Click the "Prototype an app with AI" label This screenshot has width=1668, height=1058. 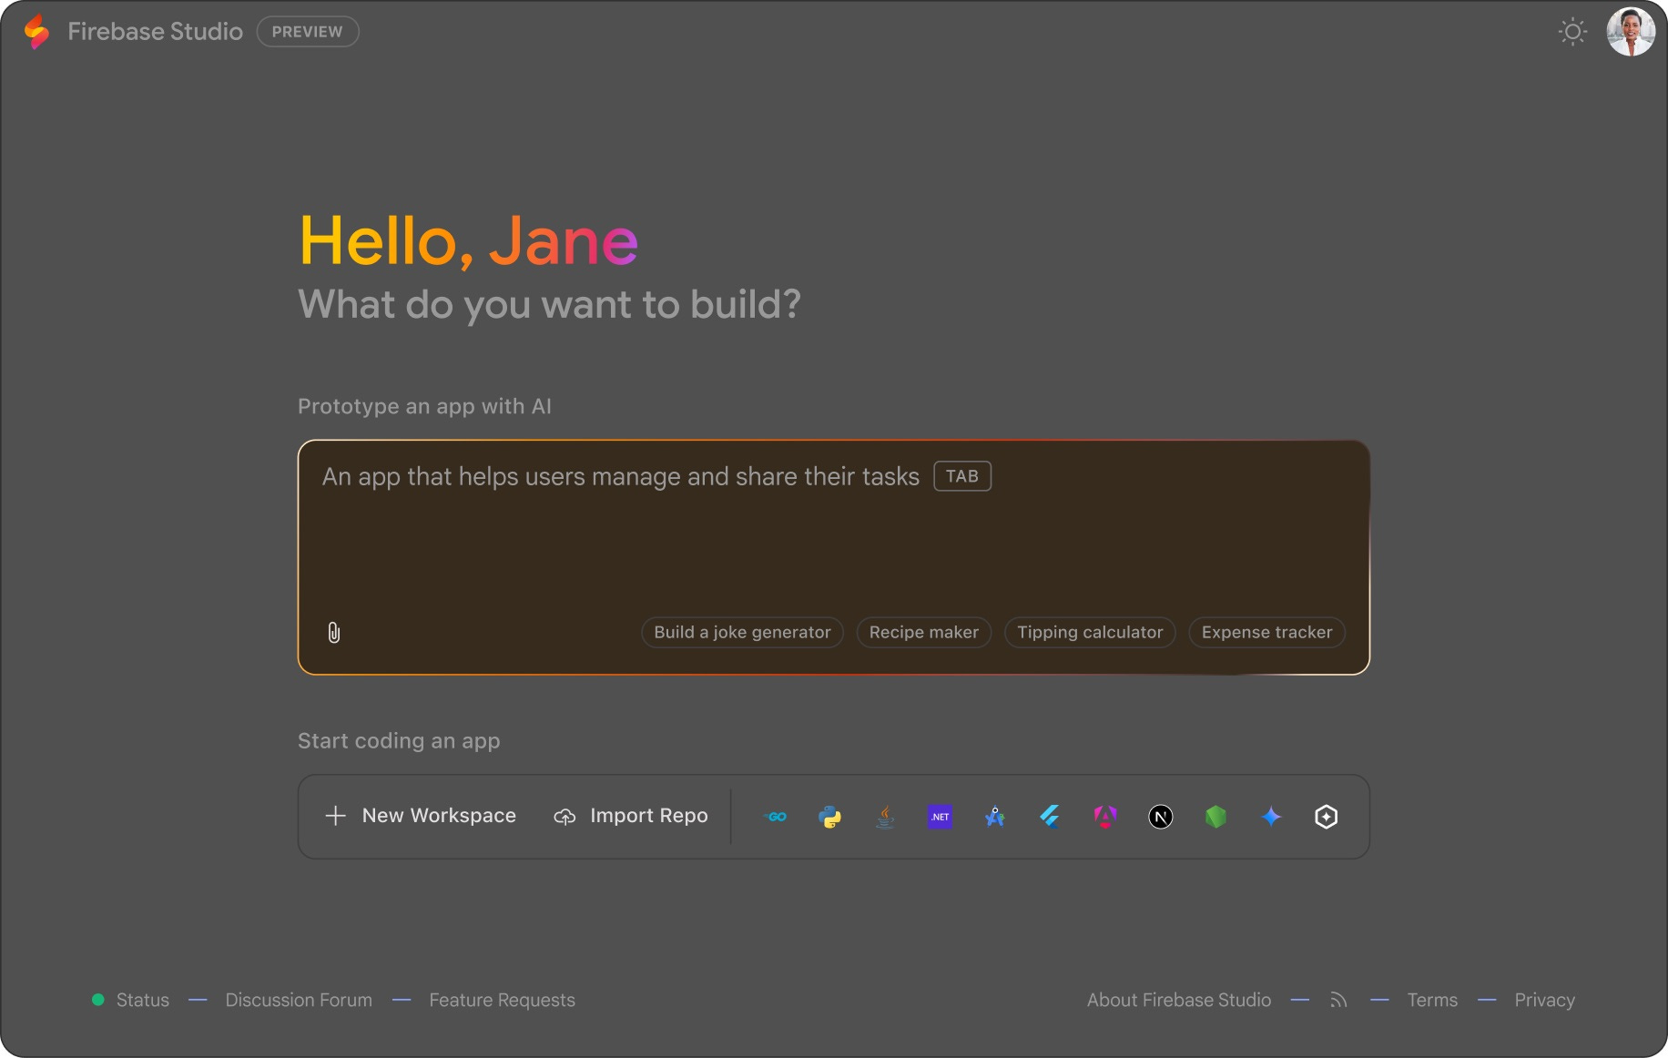[424, 406]
